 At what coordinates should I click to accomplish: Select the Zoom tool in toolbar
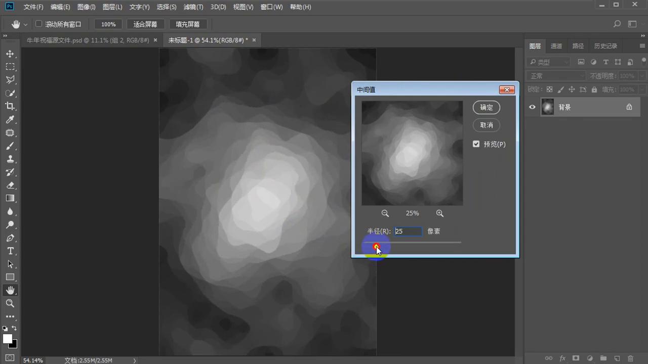click(10, 303)
